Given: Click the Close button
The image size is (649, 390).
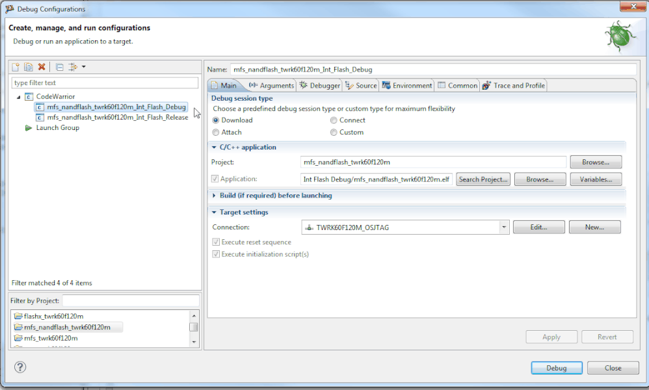Looking at the screenshot, I should [613, 368].
